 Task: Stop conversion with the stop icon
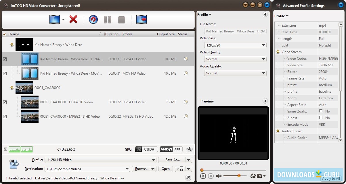coord(121,19)
